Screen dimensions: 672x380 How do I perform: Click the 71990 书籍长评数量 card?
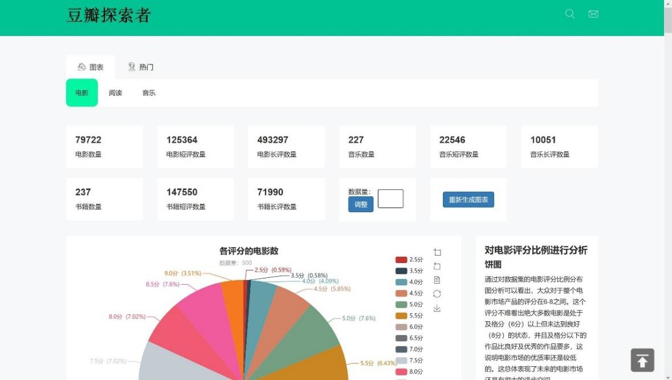pyautogui.click(x=286, y=200)
